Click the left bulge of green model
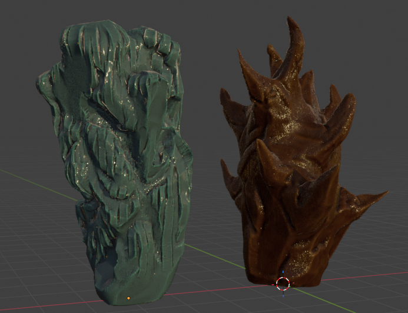The width and height of the screenshot is (408, 313). (x=48, y=88)
